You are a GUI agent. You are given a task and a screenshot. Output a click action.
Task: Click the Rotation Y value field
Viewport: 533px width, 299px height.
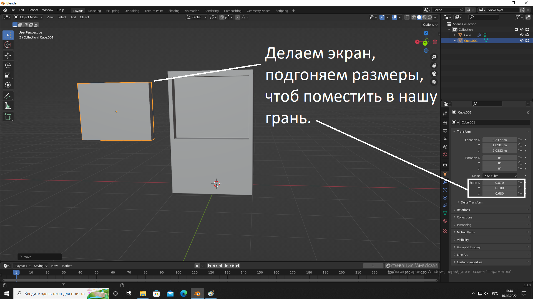pyautogui.click(x=500, y=163)
